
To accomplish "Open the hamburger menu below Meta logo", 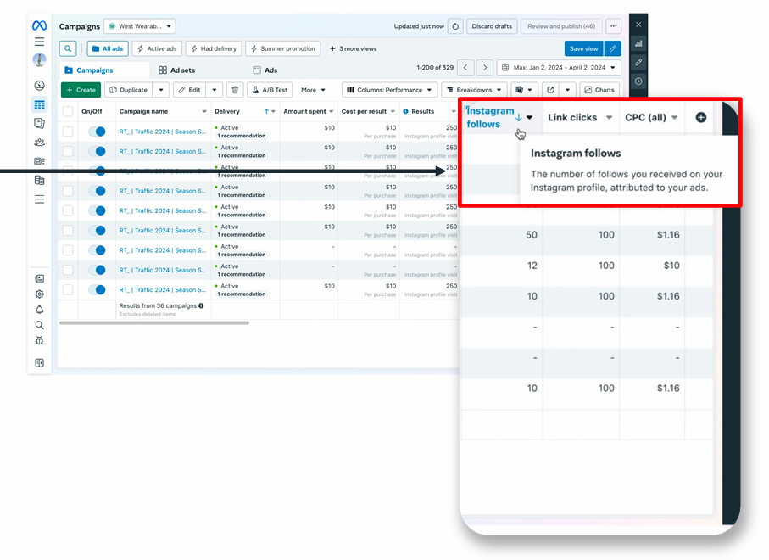I will (39, 42).
